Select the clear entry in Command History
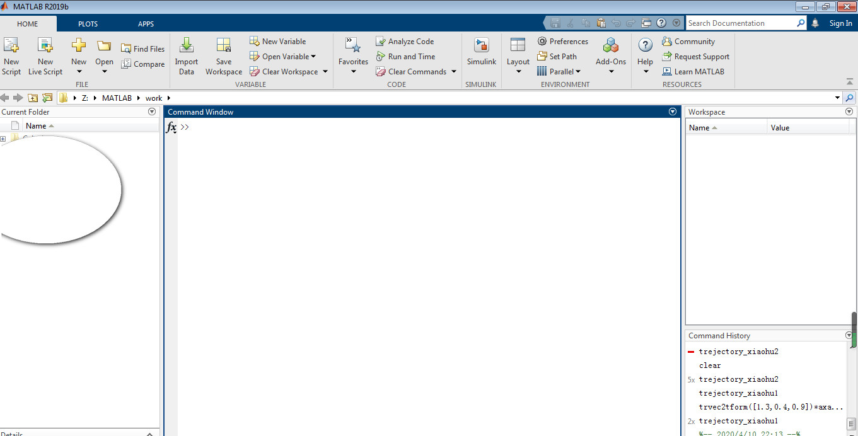The height and width of the screenshot is (436, 858). click(710, 365)
